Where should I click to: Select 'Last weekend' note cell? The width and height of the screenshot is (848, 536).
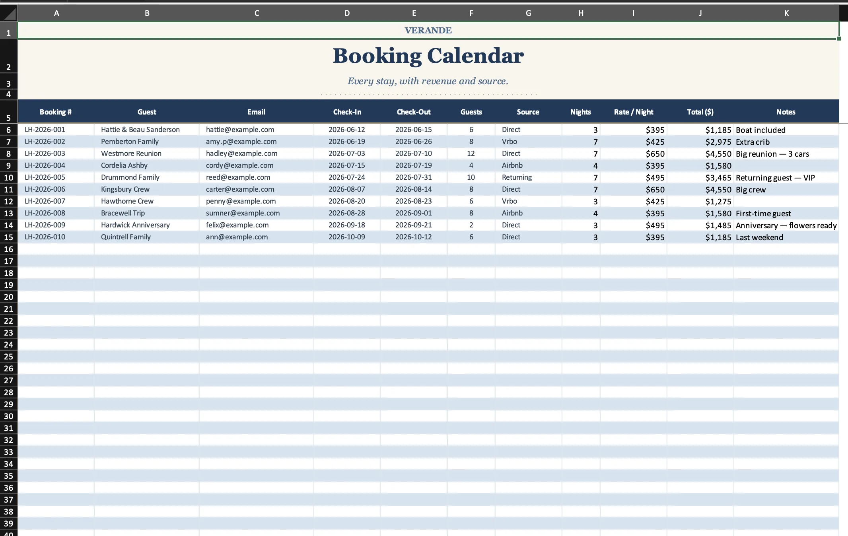click(786, 237)
